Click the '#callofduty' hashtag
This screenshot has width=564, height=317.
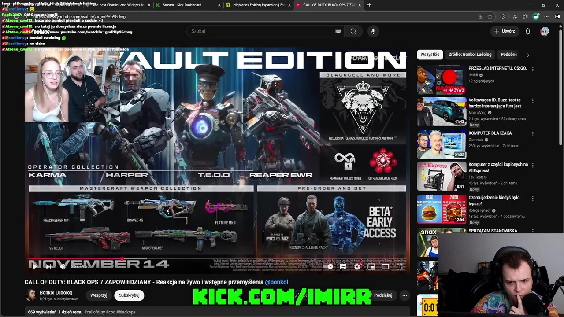tap(95, 312)
